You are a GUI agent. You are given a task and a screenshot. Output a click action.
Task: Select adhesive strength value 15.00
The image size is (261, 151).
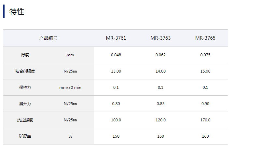pos(205,71)
